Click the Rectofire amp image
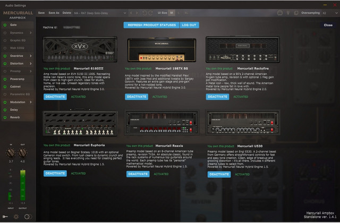 click(243, 49)
